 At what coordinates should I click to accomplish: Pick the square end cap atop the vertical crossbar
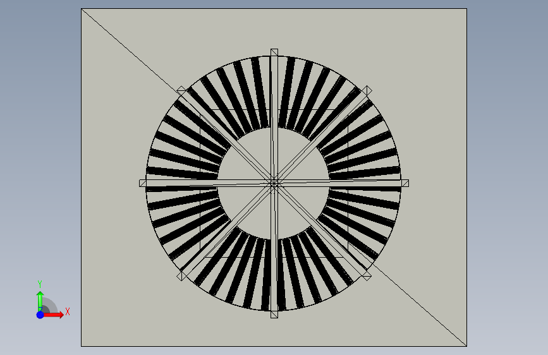pos(274,52)
